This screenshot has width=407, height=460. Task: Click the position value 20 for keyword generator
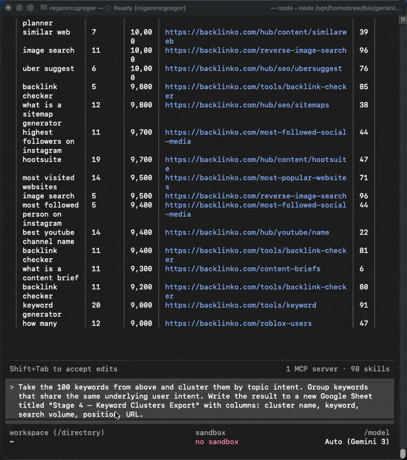tap(96, 305)
